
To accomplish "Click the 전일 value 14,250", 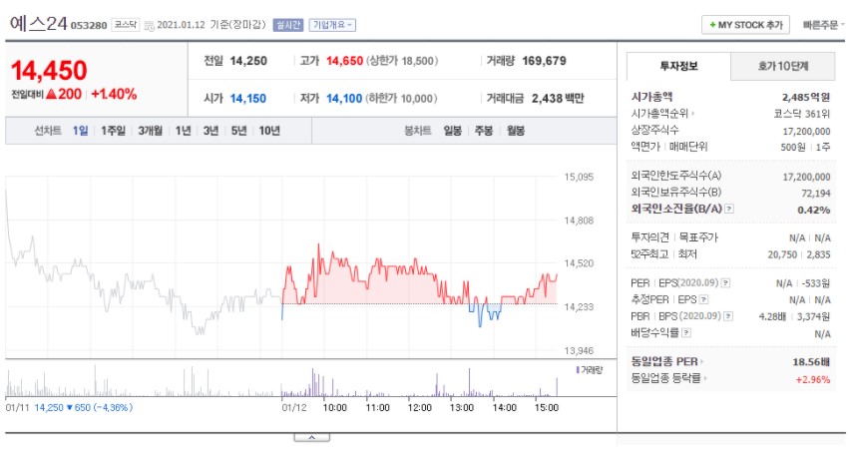I will pos(248,61).
